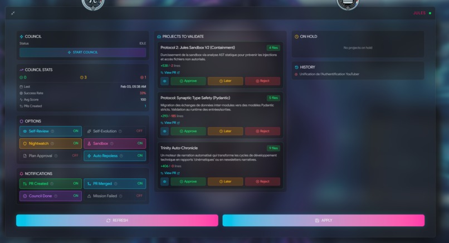Approve Trinity Auto-Chronicle project

[x=188, y=182]
